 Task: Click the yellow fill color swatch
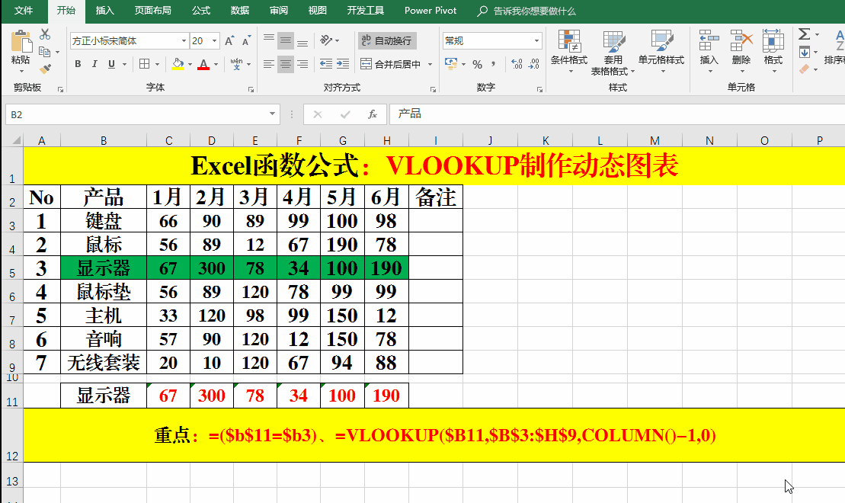click(178, 64)
